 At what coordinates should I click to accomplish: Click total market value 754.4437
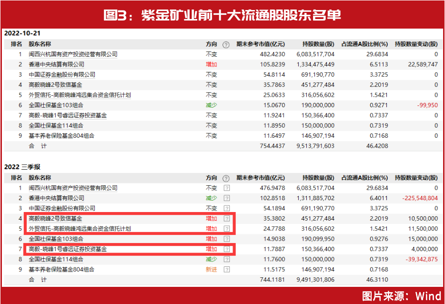click(x=273, y=146)
